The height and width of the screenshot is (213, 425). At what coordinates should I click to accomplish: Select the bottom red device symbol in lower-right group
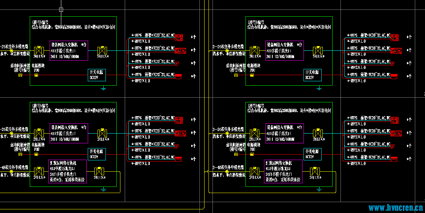coord(394,159)
